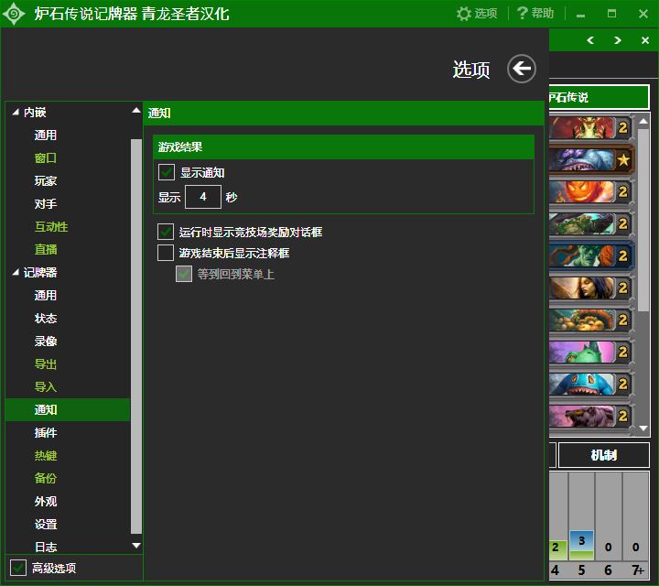Open the 帮助 question mark menu
The image size is (659, 586).
point(535,14)
